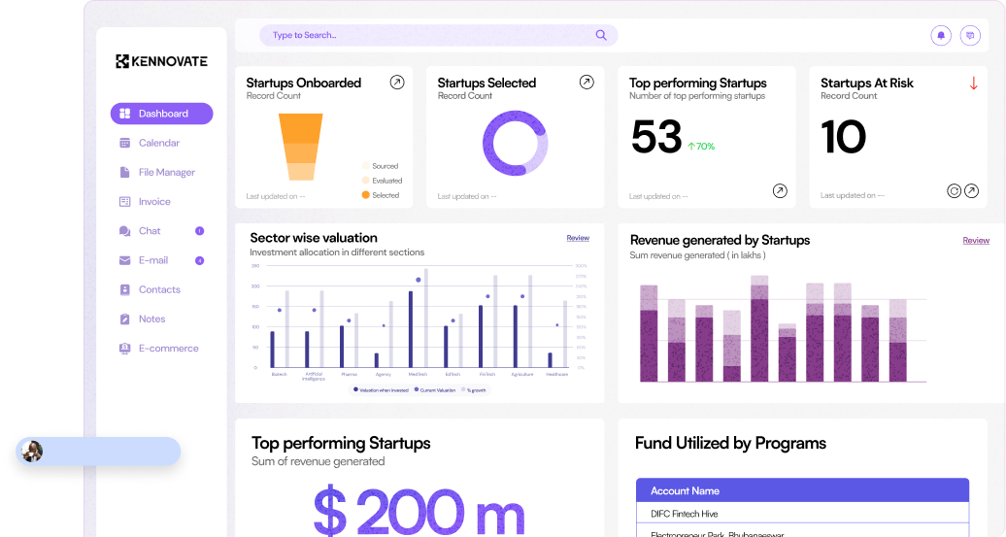Click the search magnifier icon
The width and height of the screenshot is (1006, 537).
point(601,35)
